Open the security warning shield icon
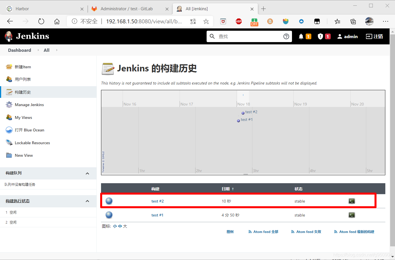 point(320,36)
